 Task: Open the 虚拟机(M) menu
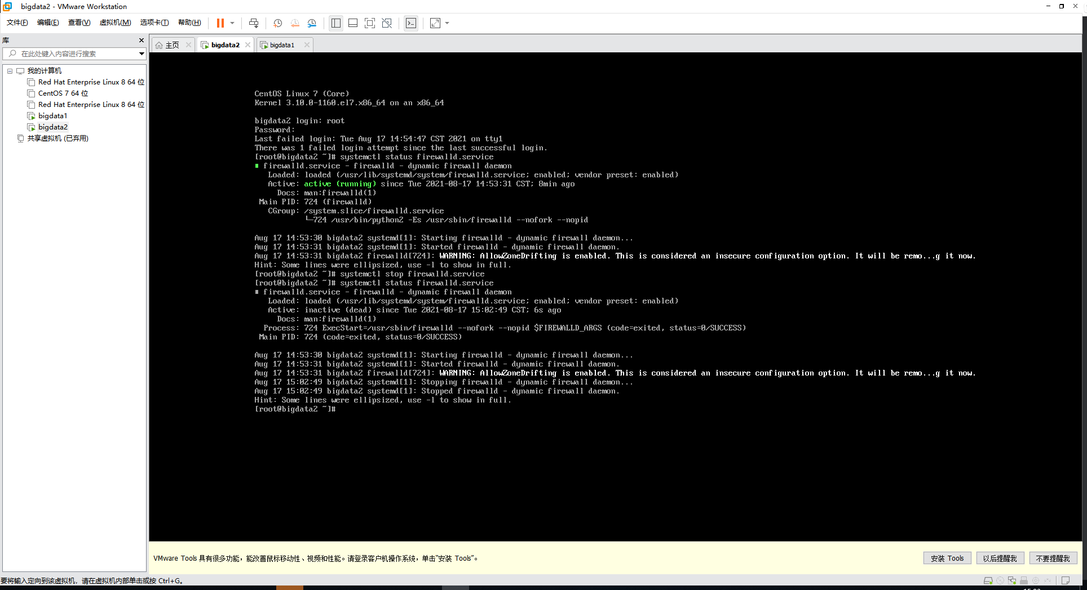point(115,23)
